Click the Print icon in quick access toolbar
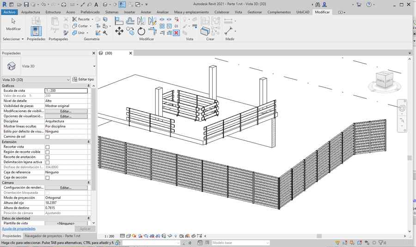The width and height of the screenshot is (416, 247). (x=64, y=5)
